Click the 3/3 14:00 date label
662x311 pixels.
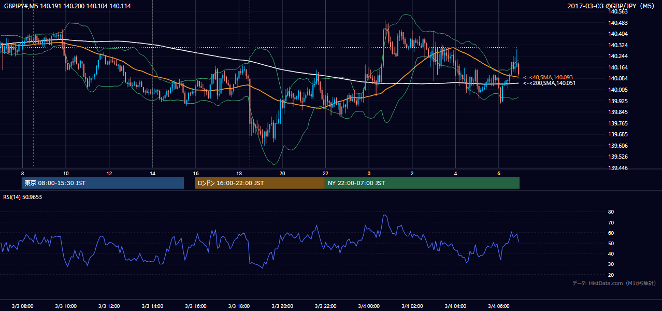pyautogui.click(x=152, y=306)
